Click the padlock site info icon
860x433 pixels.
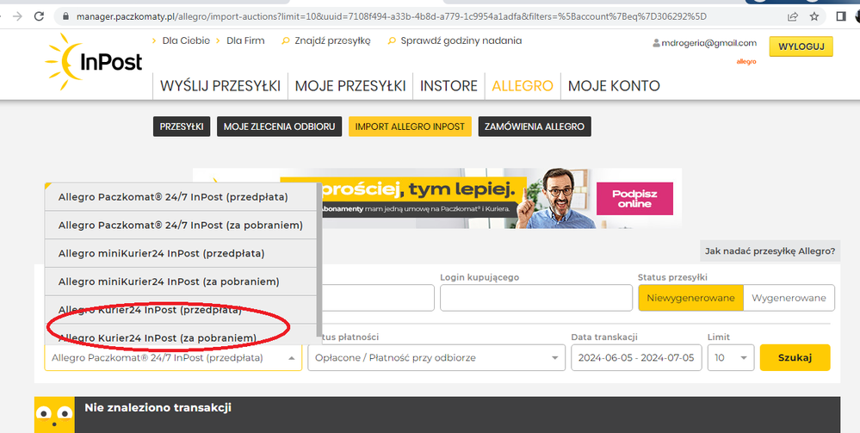(x=65, y=16)
